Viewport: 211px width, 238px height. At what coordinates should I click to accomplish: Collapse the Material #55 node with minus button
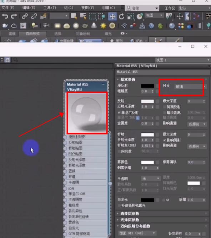(103, 84)
